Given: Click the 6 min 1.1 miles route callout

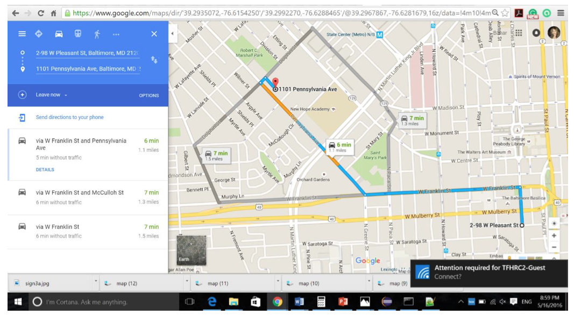Looking at the screenshot, I should click(x=339, y=147).
